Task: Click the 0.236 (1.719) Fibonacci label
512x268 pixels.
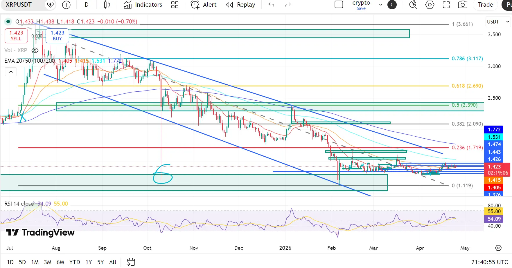Action: coord(467,148)
